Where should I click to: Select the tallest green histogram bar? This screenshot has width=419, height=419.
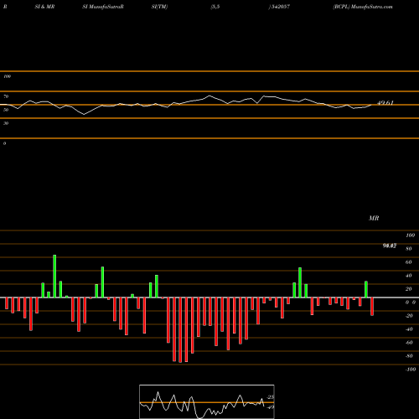pos(54,277)
